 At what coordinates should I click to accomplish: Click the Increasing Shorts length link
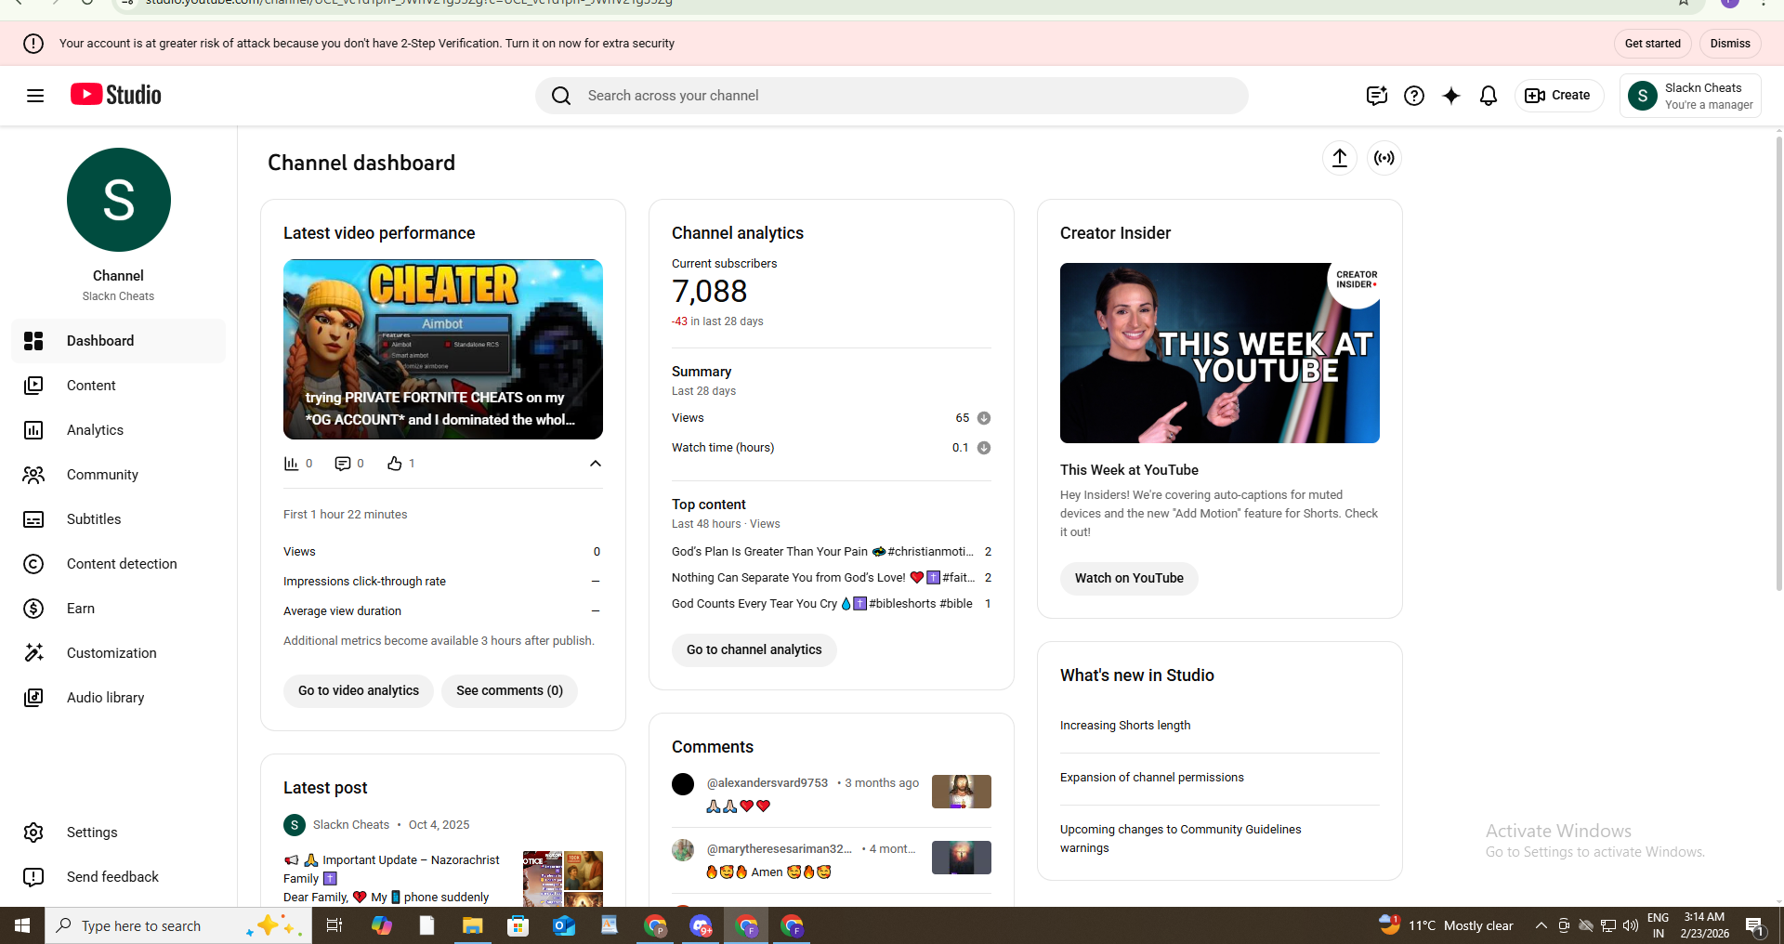tap(1124, 726)
